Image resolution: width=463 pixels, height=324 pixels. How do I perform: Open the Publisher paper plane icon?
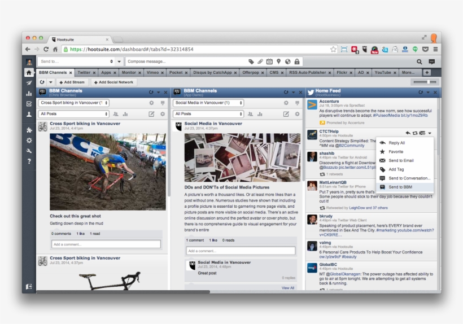[29, 83]
